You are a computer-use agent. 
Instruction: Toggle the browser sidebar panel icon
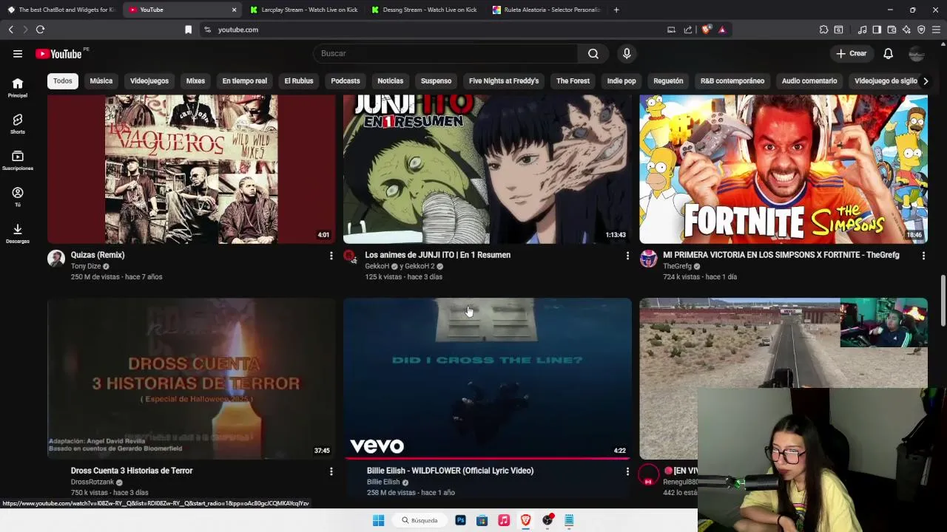[877, 30]
